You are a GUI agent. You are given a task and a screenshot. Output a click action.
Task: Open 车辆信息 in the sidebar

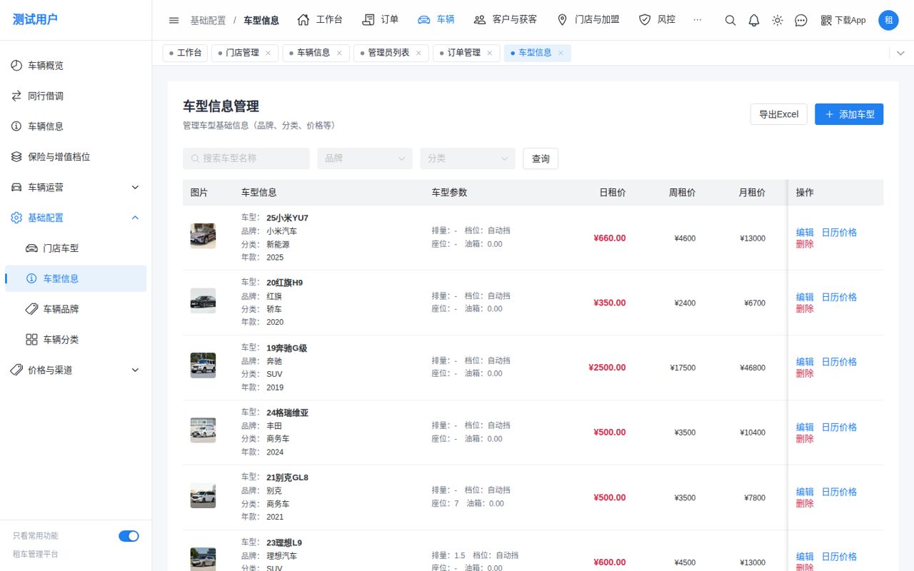click(76, 126)
